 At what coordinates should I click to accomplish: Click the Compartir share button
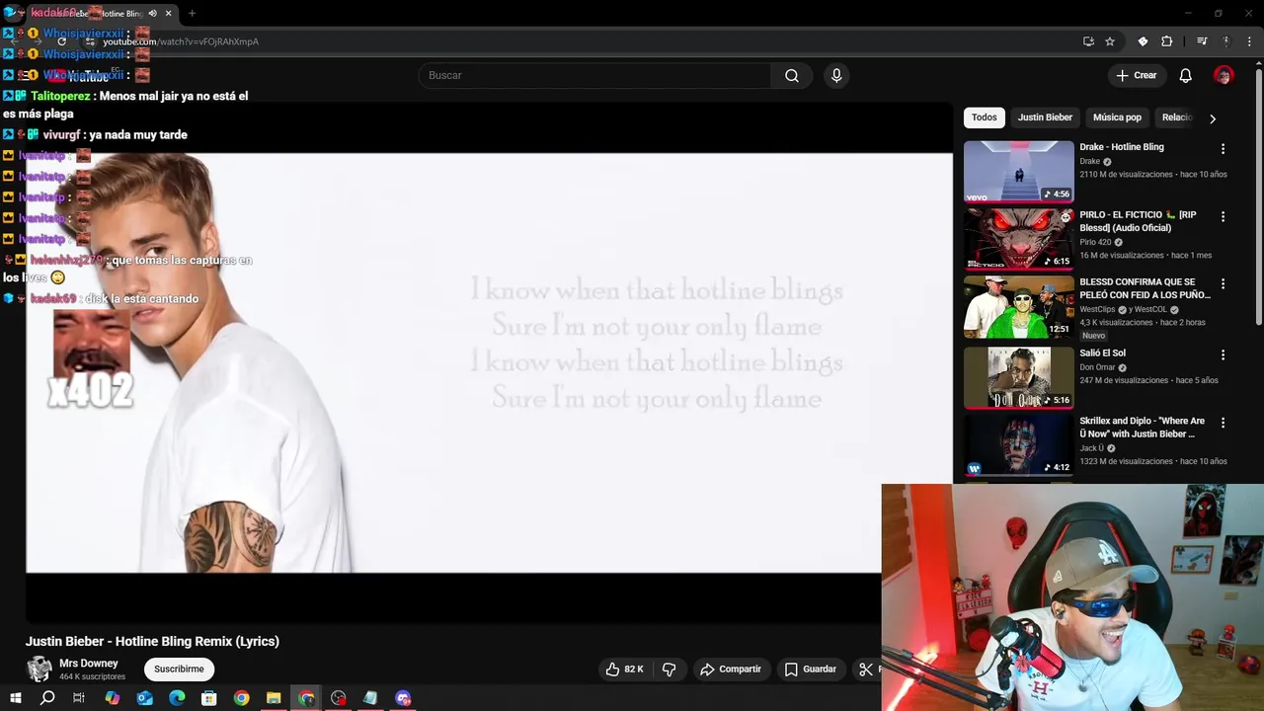coord(731,670)
